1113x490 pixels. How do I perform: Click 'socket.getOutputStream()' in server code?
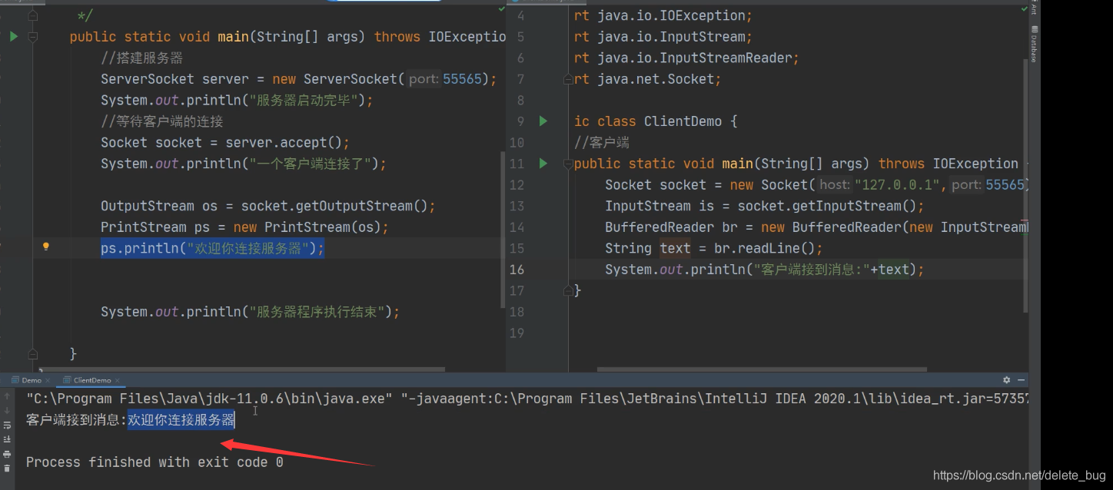tap(335, 206)
